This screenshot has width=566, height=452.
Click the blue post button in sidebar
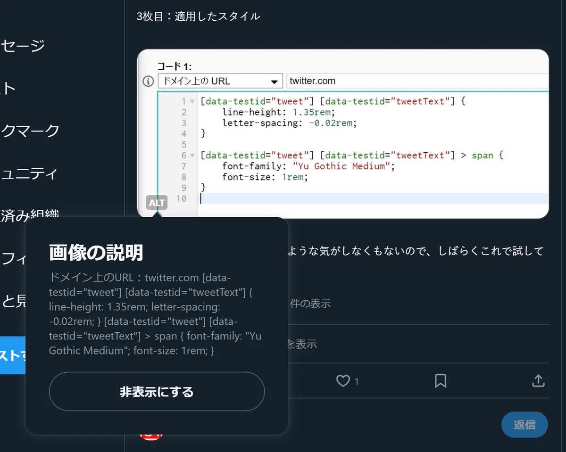tap(13, 355)
